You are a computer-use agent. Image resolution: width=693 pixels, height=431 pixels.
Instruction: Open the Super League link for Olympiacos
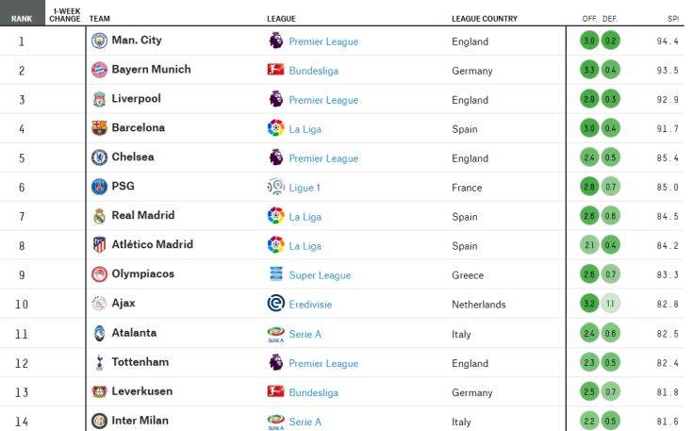[x=320, y=275]
